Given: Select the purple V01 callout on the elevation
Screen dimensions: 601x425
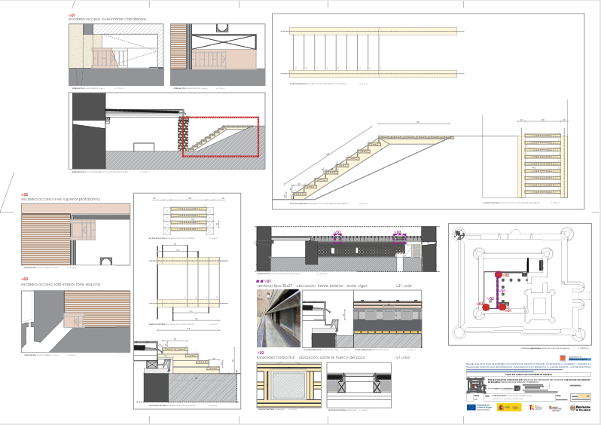Looking at the screenshot, I should click(x=338, y=237).
